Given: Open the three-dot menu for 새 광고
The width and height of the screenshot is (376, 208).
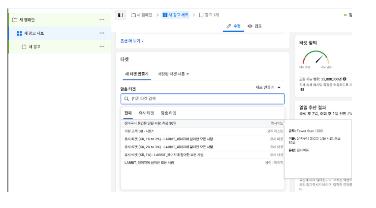Looking at the screenshot, I should pos(102,47).
